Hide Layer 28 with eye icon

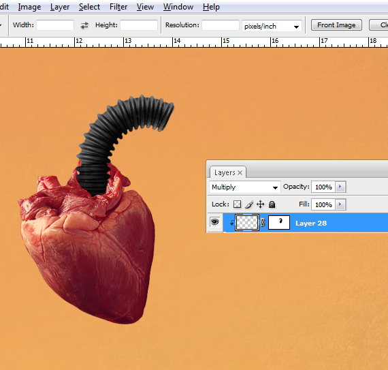tap(215, 222)
